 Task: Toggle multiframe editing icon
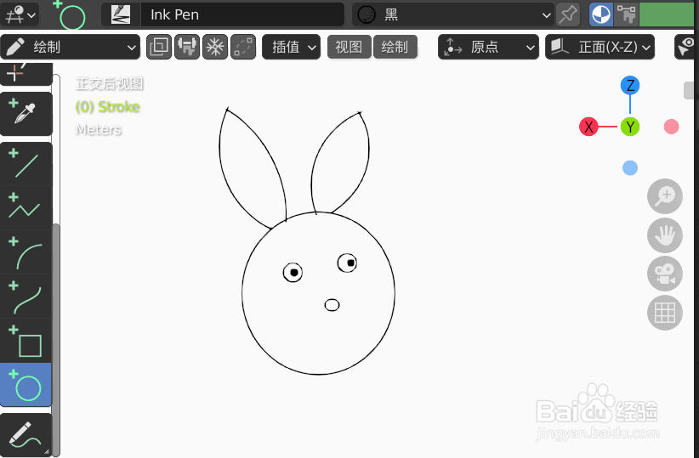(159, 47)
